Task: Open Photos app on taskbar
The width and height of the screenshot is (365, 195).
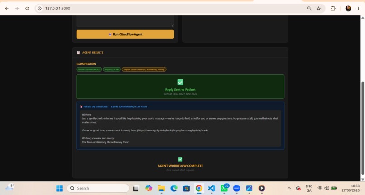Action: 249,188
